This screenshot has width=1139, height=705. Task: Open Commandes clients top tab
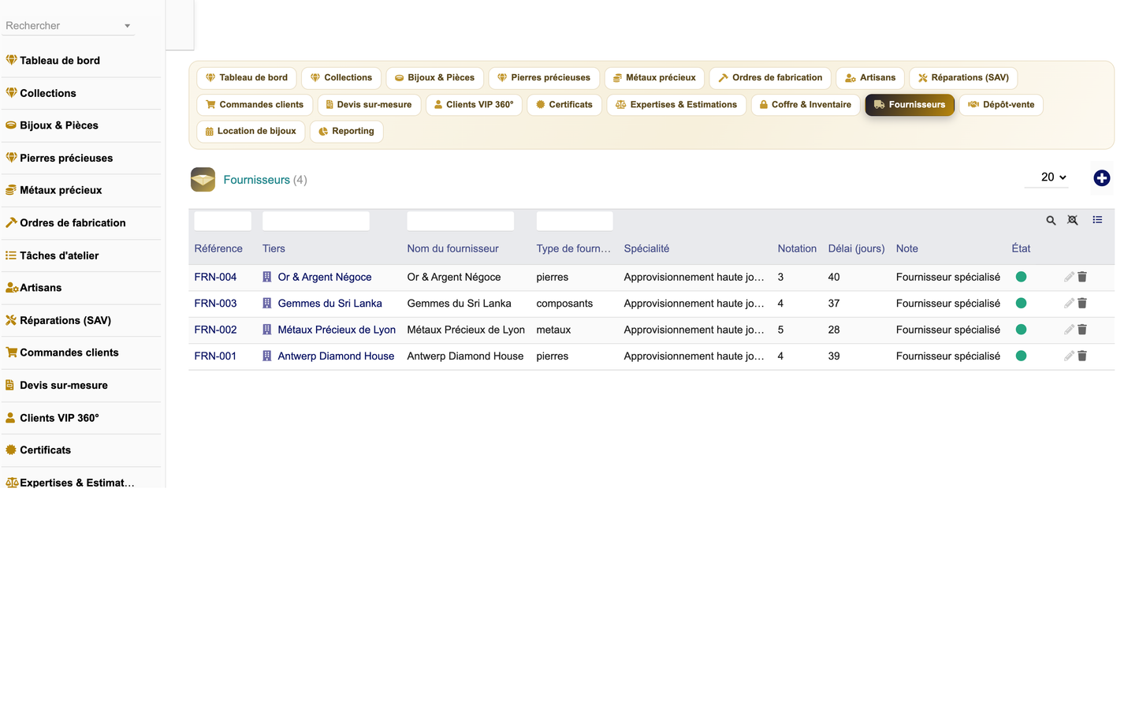tap(255, 105)
